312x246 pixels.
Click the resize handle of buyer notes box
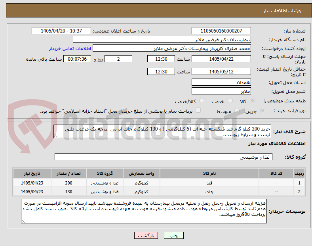tap(23, 221)
